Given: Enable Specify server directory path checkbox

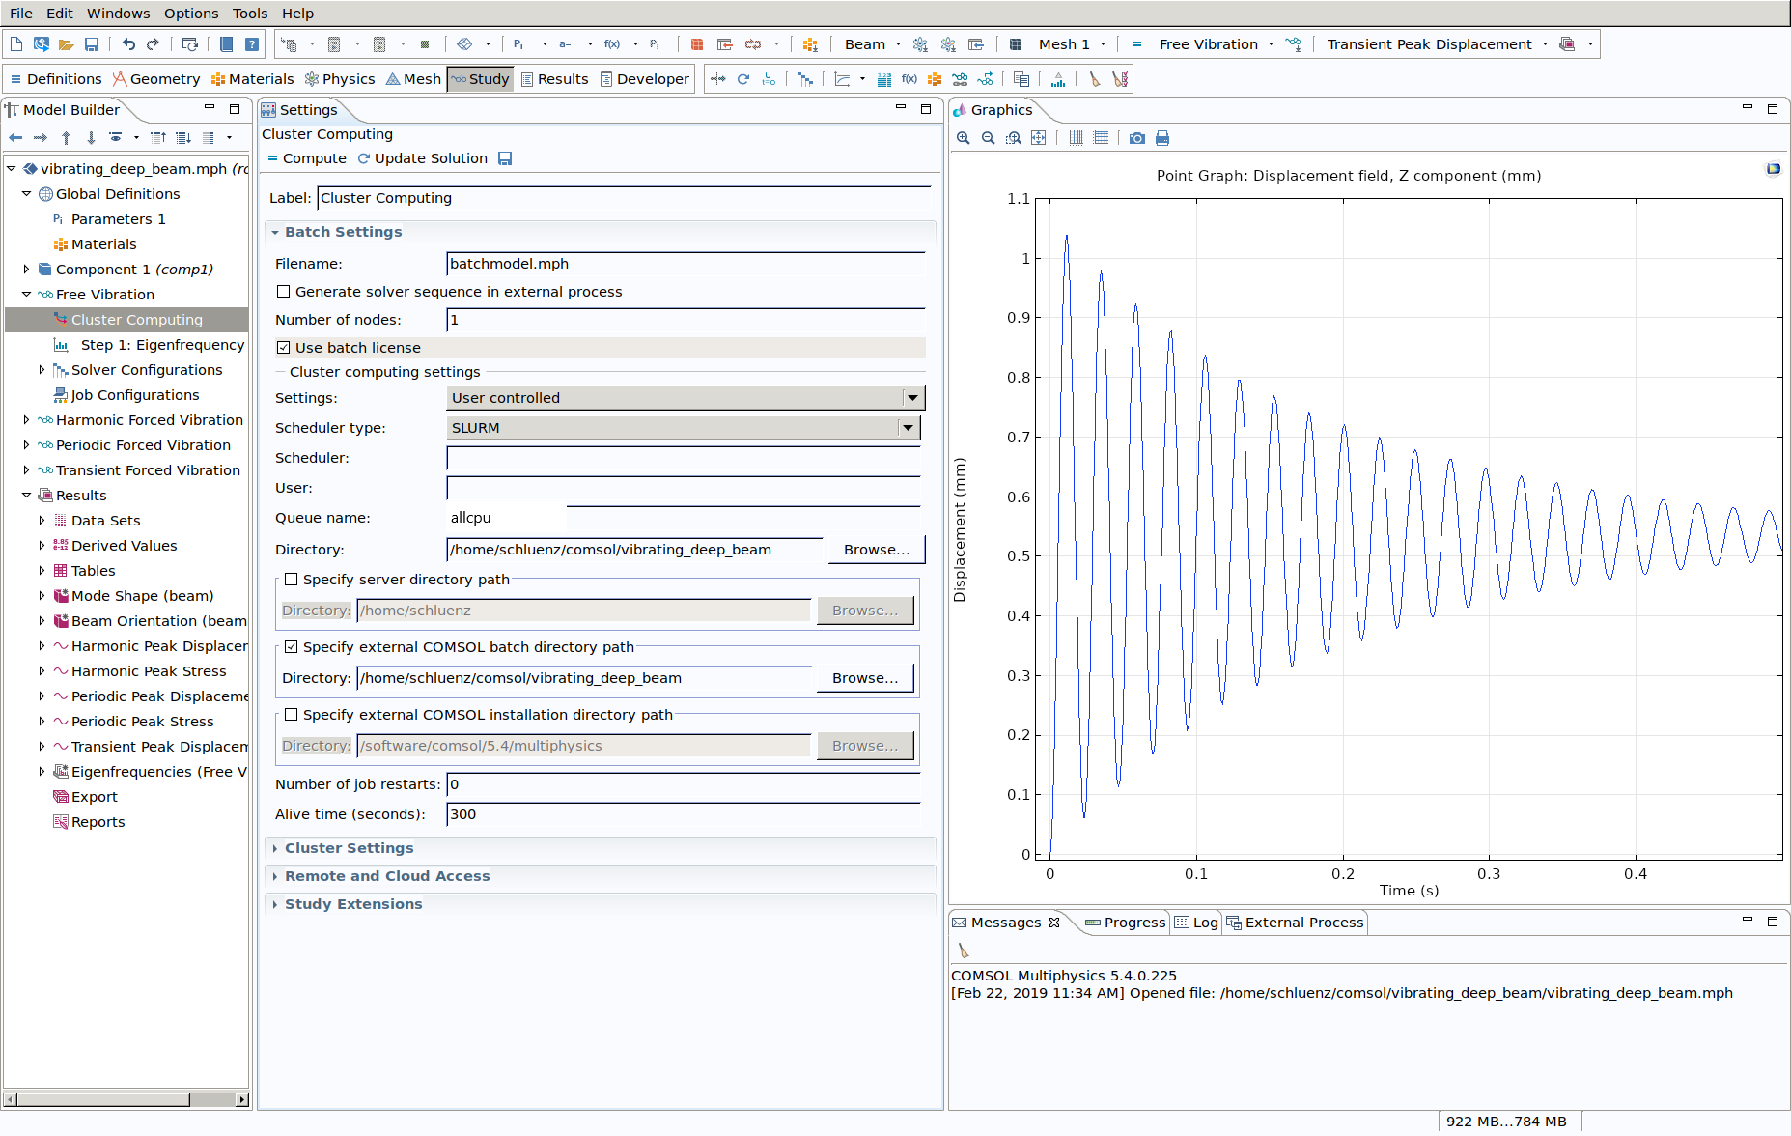Looking at the screenshot, I should click(292, 580).
